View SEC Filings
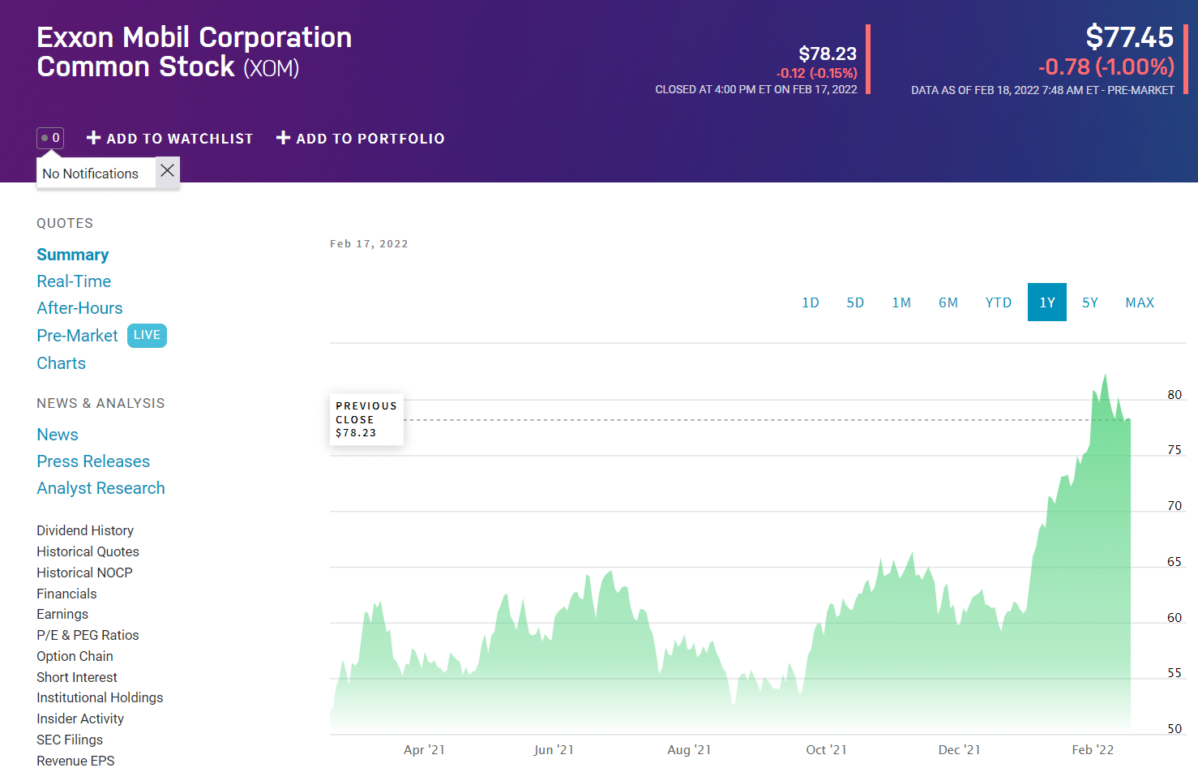The width and height of the screenshot is (1198, 772). pyautogui.click(x=70, y=740)
